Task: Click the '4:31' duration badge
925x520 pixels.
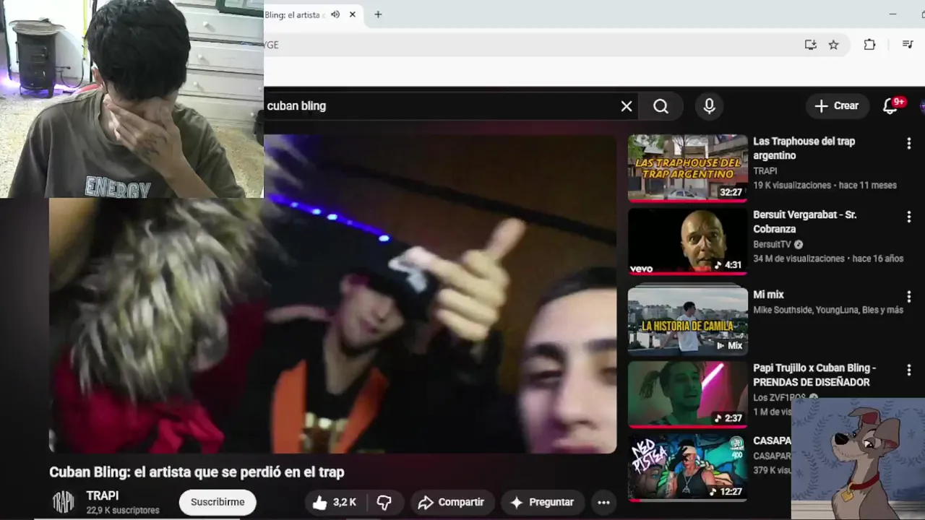Action: 728,265
